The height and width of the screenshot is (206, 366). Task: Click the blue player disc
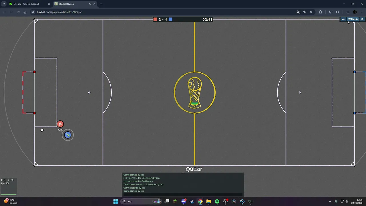(68, 135)
